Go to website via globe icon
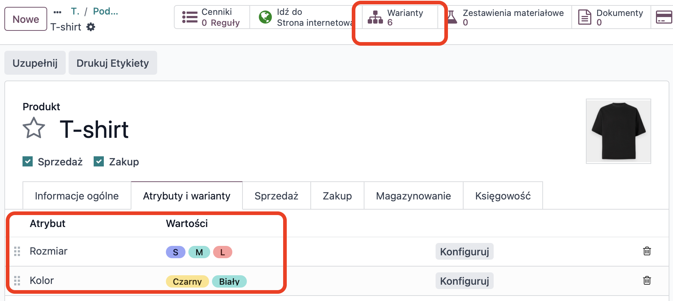The height and width of the screenshot is (301, 673). 265,17
